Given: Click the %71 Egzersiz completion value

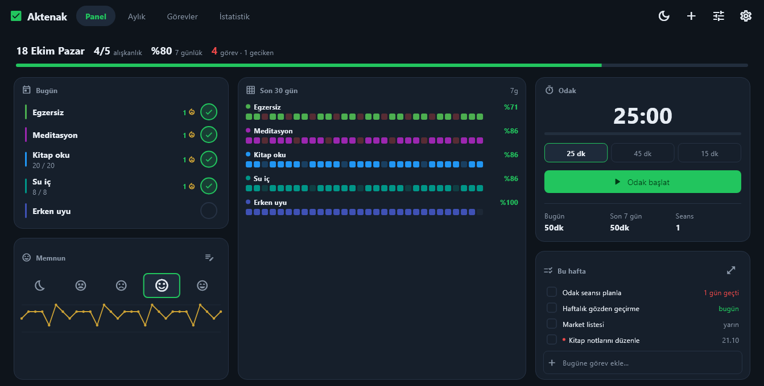Looking at the screenshot, I should click(511, 107).
